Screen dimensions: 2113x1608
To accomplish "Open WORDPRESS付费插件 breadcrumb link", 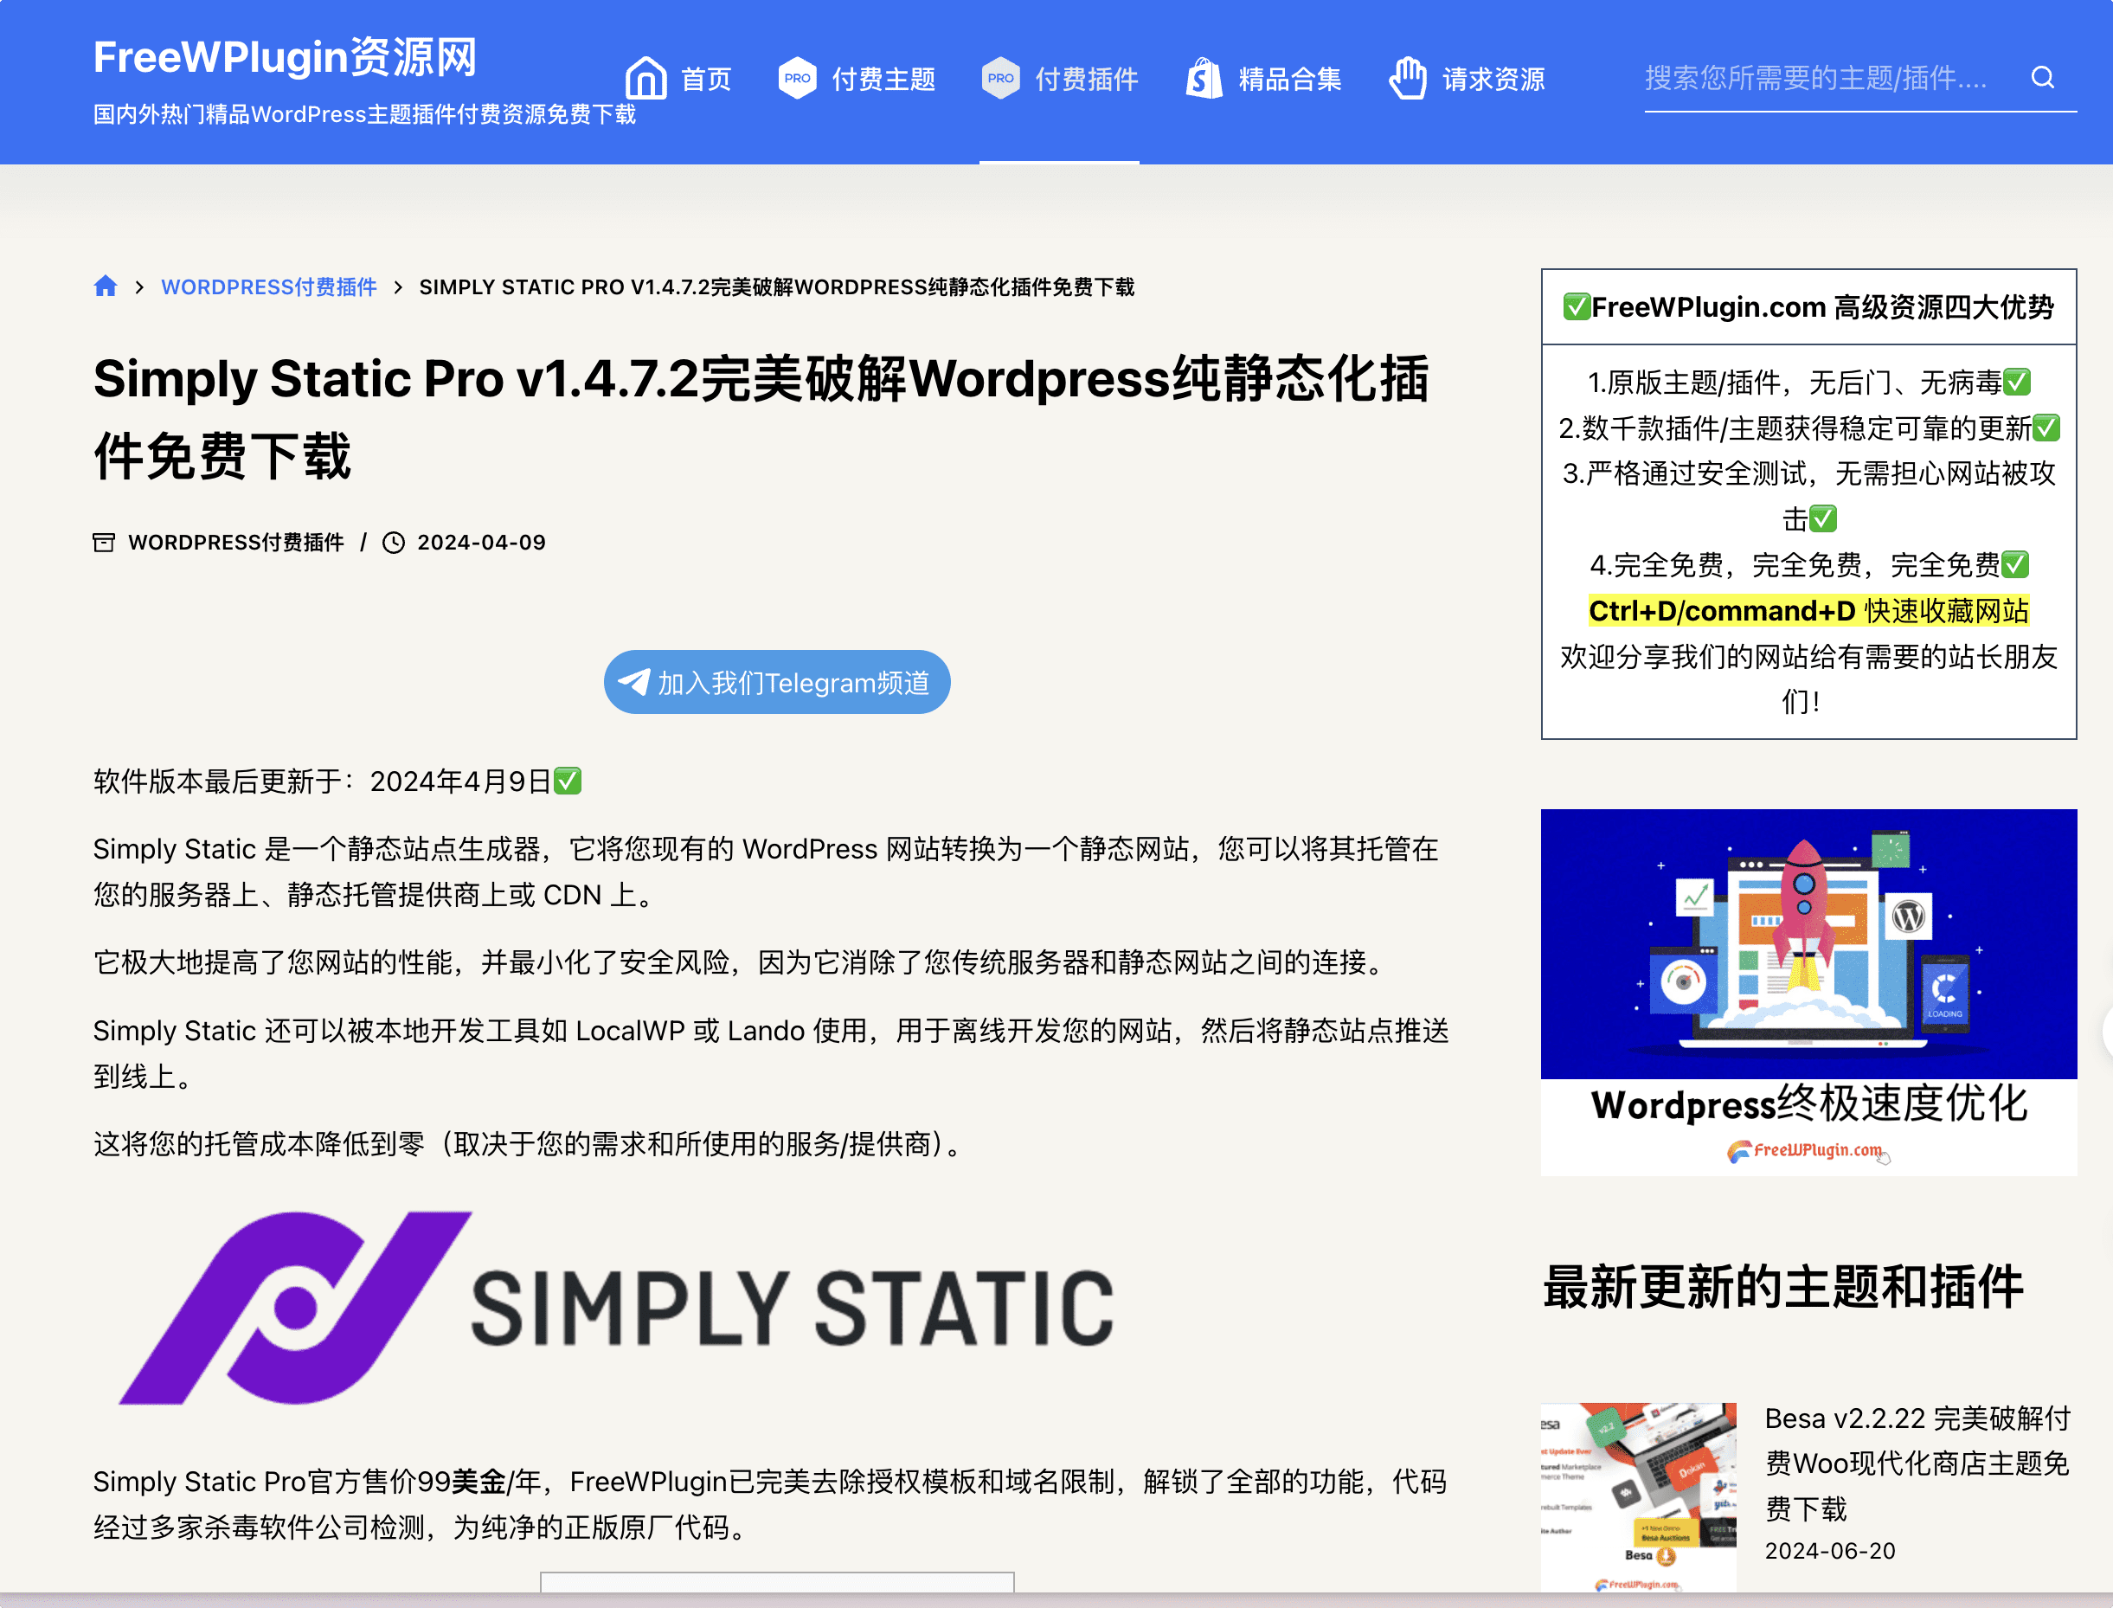I will click(x=269, y=287).
